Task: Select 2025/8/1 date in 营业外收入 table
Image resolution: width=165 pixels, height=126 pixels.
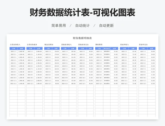Action: pos(124,72)
